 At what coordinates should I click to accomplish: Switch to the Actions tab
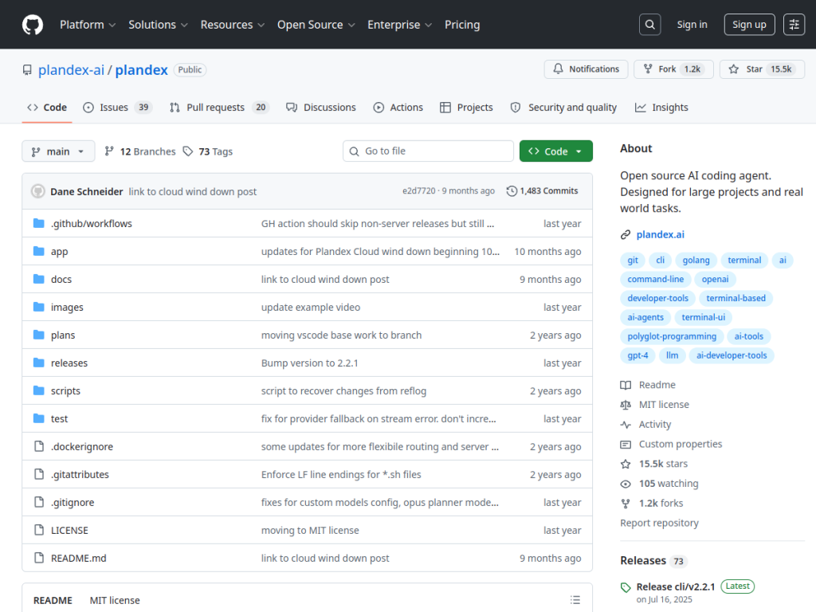(398, 108)
